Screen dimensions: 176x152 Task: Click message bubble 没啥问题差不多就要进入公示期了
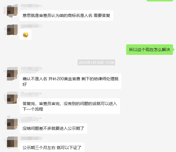(53, 128)
